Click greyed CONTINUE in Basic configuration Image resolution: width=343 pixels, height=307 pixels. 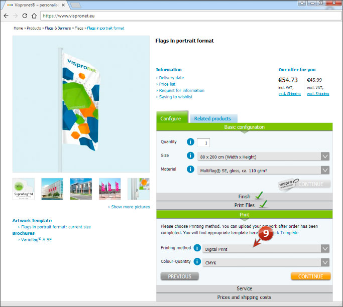[311, 184]
